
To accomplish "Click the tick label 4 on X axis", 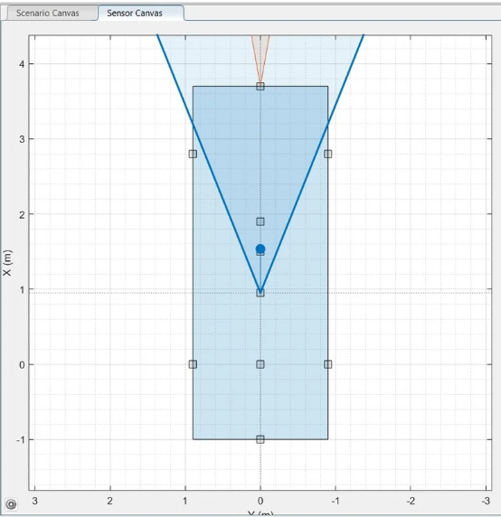I will point(22,64).
